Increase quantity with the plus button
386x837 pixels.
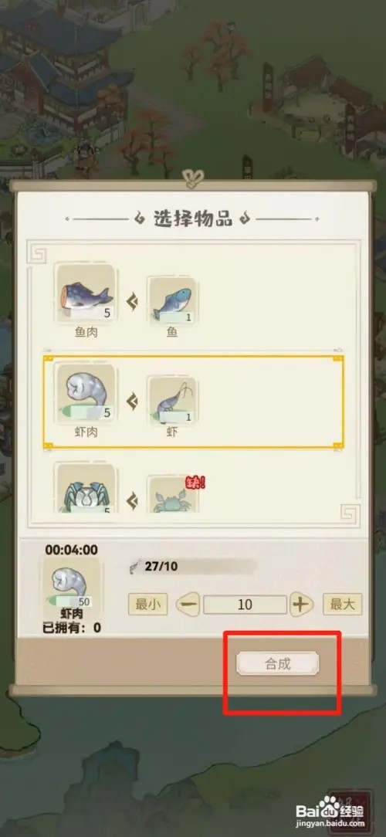click(x=302, y=605)
